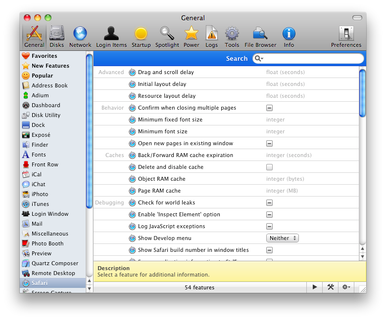Select Mail in the sidebar
Viewport: 386px width, 320px height.
[x=52, y=224]
